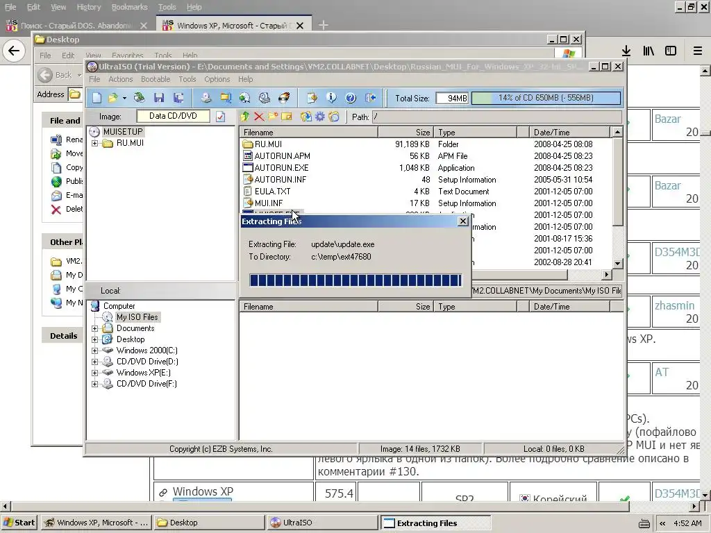Click the Extract icon above file list
The width and height of the screenshot is (711, 533).
[306, 117]
